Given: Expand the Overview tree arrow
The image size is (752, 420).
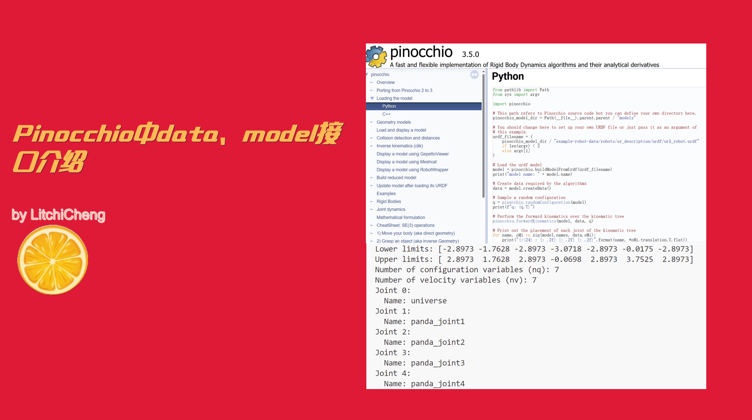Looking at the screenshot, I should point(372,82).
